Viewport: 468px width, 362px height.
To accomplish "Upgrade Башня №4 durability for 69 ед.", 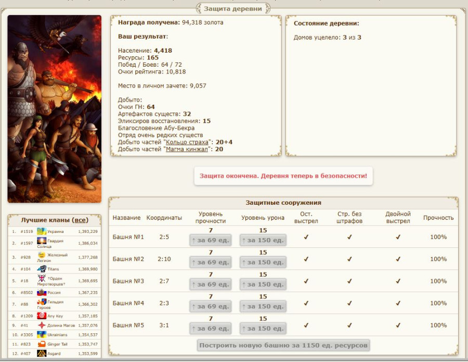I will click(x=211, y=306).
